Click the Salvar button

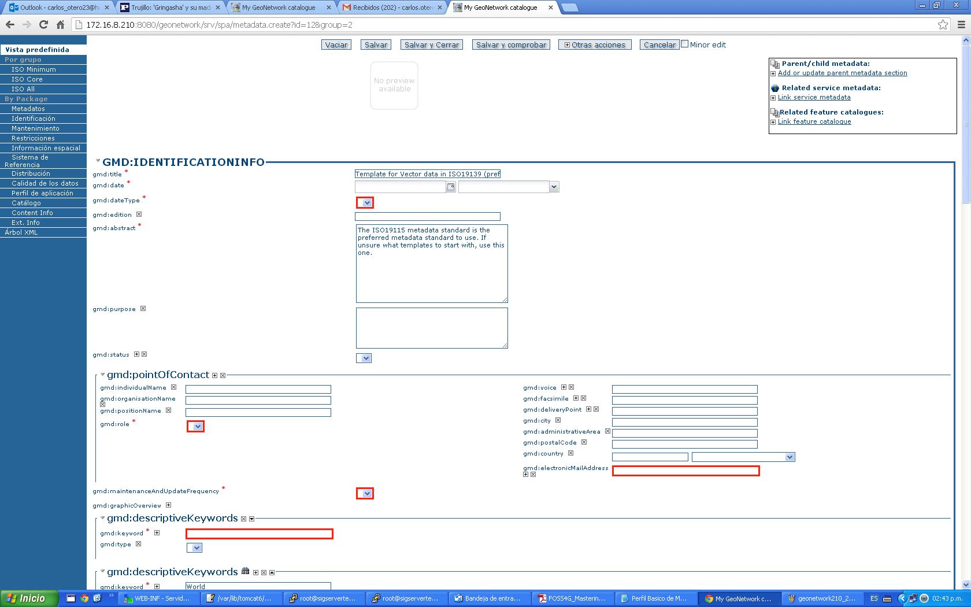pos(376,45)
